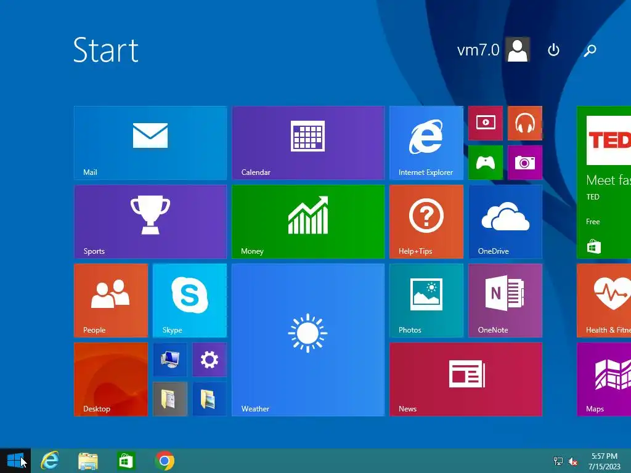Open the Camera small tile

525,163
